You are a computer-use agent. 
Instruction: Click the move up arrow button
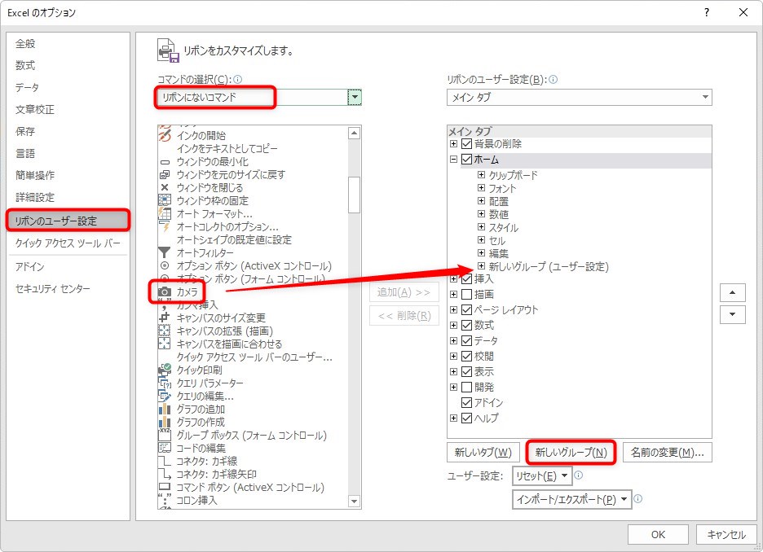click(734, 292)
